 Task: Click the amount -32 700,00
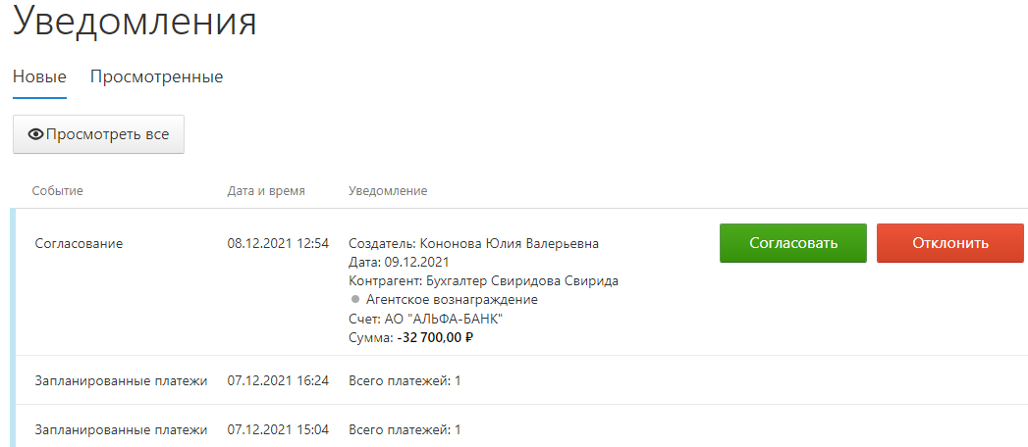point(429,338)
